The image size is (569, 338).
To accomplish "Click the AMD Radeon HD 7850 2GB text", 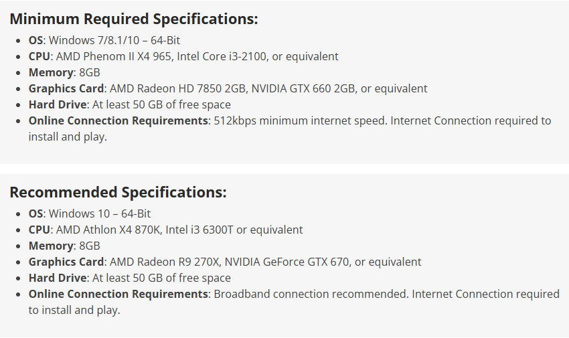I will [173, 88].
